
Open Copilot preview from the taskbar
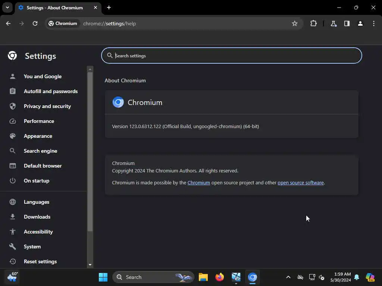click(x=370, y=277)
